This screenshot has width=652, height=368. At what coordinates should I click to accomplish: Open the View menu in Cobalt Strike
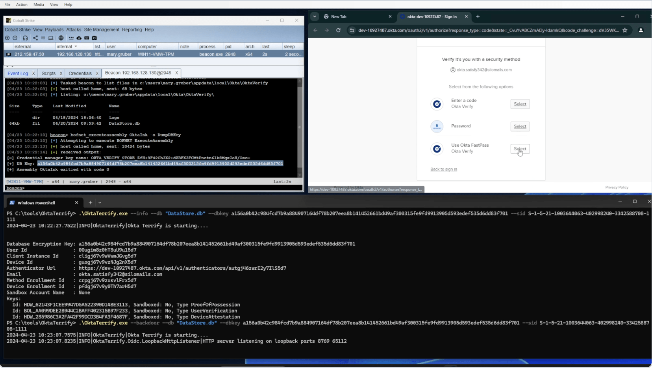point(38,29)
